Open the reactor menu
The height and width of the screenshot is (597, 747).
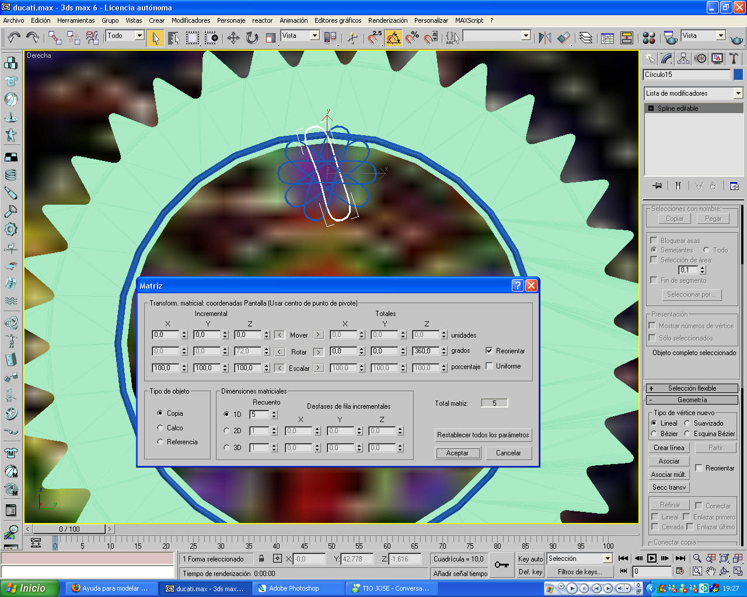263,20
